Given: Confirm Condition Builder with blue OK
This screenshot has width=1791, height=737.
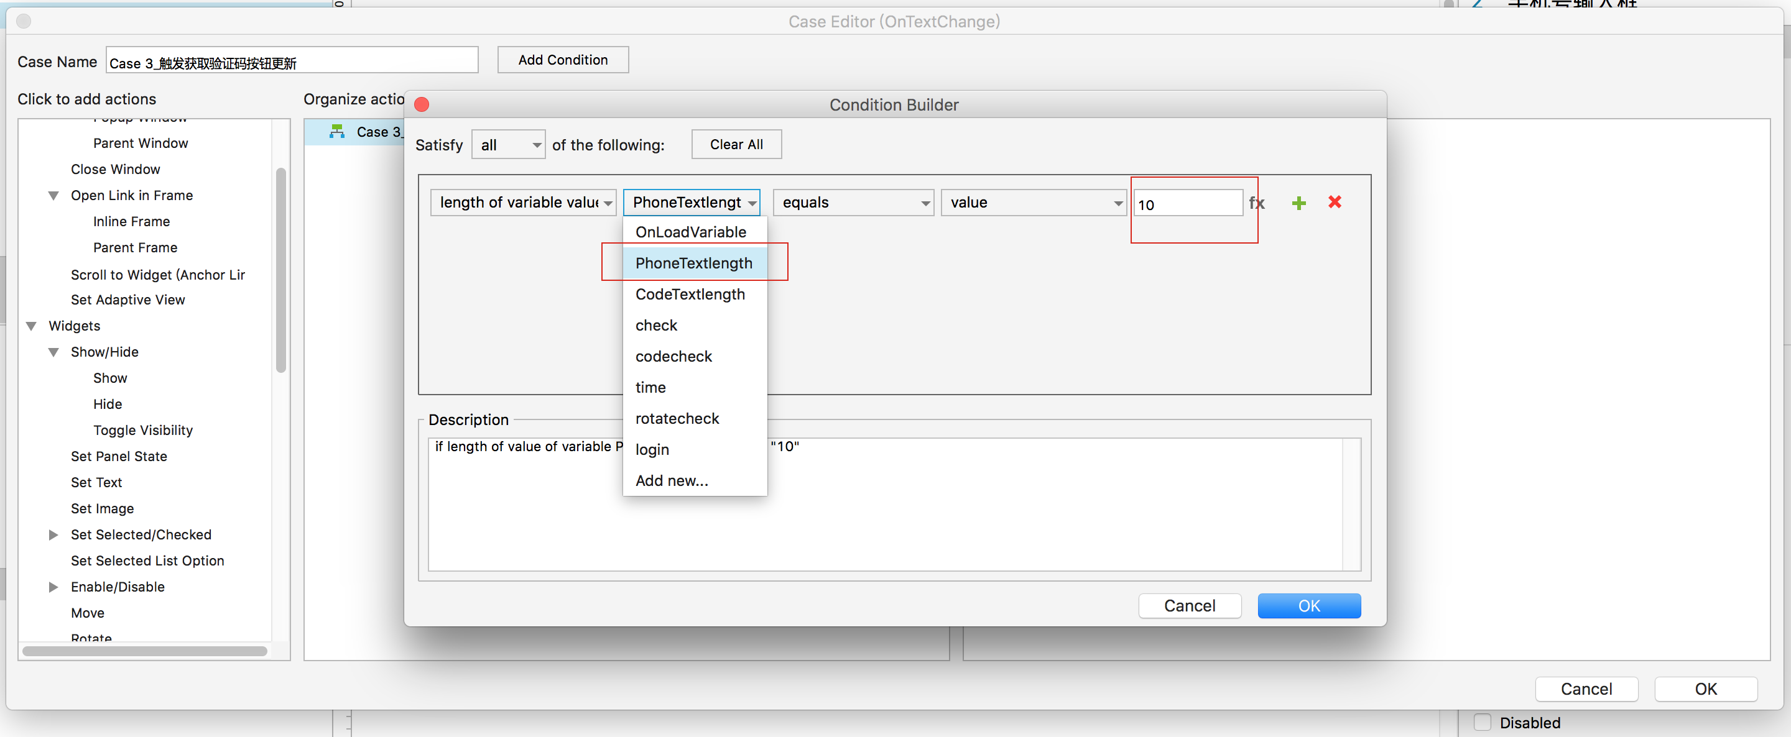Looking at the screenshot, I should pos(1308,606).
